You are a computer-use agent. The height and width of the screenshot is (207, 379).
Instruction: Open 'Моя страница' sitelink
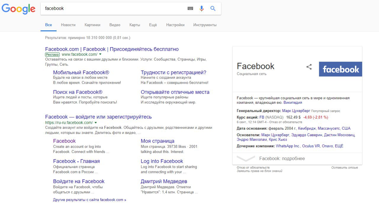coord(158,141)
